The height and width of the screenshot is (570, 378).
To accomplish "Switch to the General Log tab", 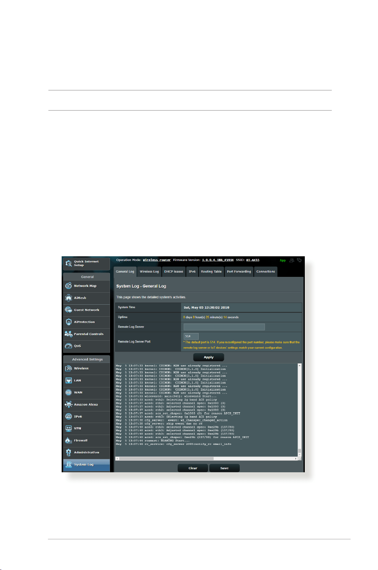I will [125, 272].
